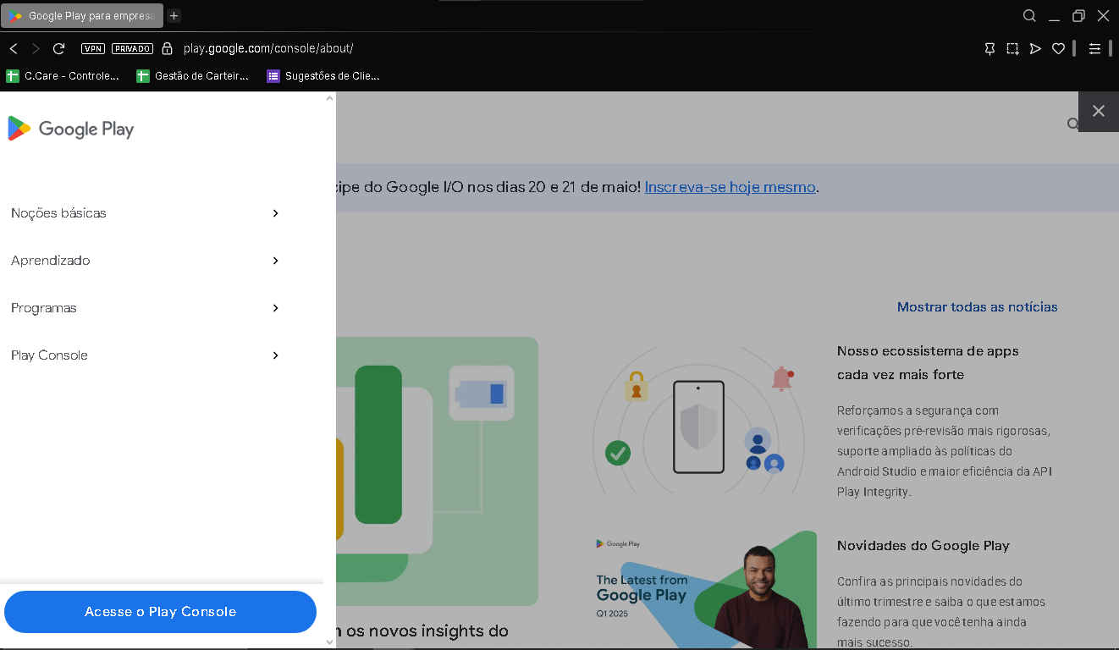
Task: Close the side menu with X button
Action: coord(1098,112)
